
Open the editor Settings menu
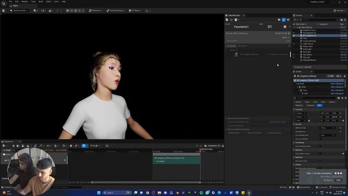pyautogui.click(x=339, y=10)
